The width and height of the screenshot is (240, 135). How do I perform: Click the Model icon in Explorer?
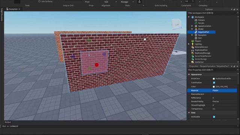[196, 29]
